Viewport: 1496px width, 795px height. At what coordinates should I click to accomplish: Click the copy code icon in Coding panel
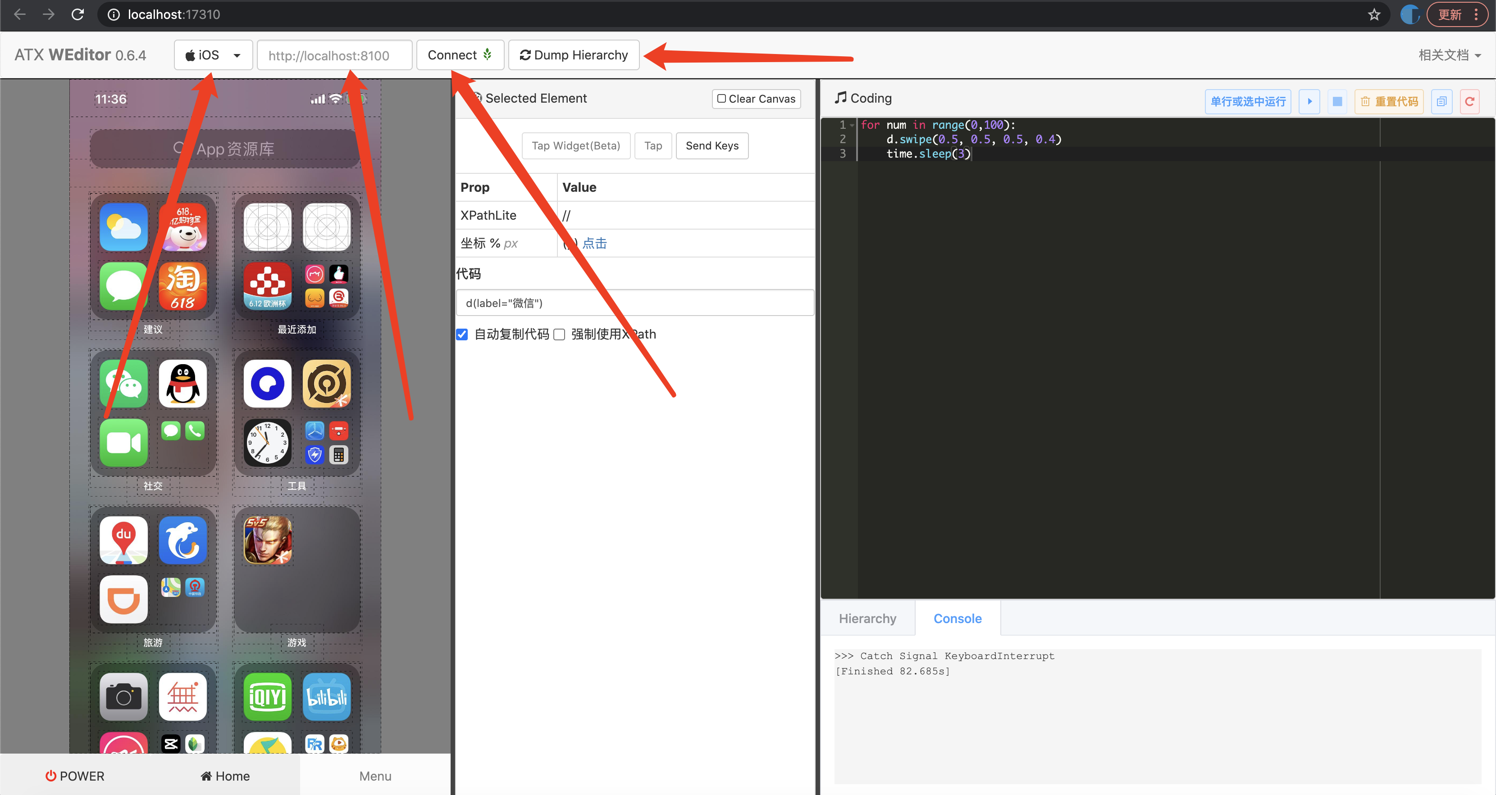point(1441,102)
